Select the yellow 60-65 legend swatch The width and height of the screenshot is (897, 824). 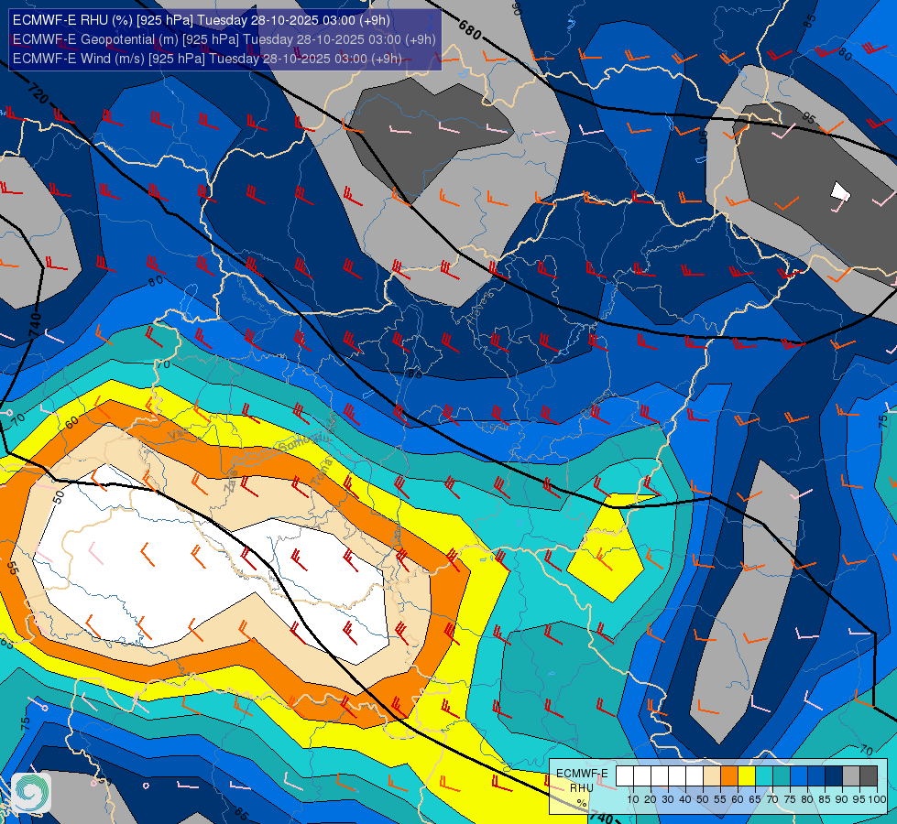(747, 775)
